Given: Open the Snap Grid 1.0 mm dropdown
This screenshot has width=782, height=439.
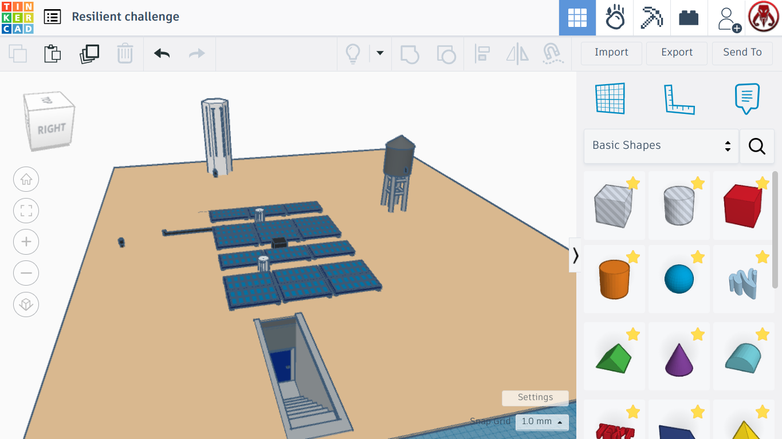Looking at the screenshot, I should [x=542, y=422].
